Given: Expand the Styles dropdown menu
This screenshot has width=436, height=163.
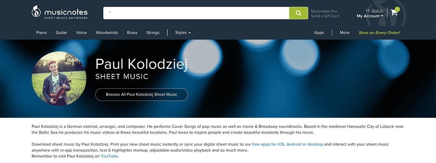Looking at the screenshot, I should tap(183, 33).
